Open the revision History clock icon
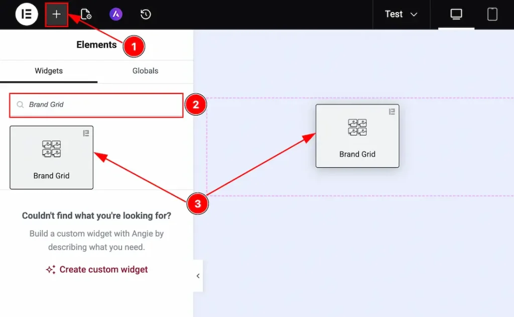 pyautogui.click(x=146, y=14)
